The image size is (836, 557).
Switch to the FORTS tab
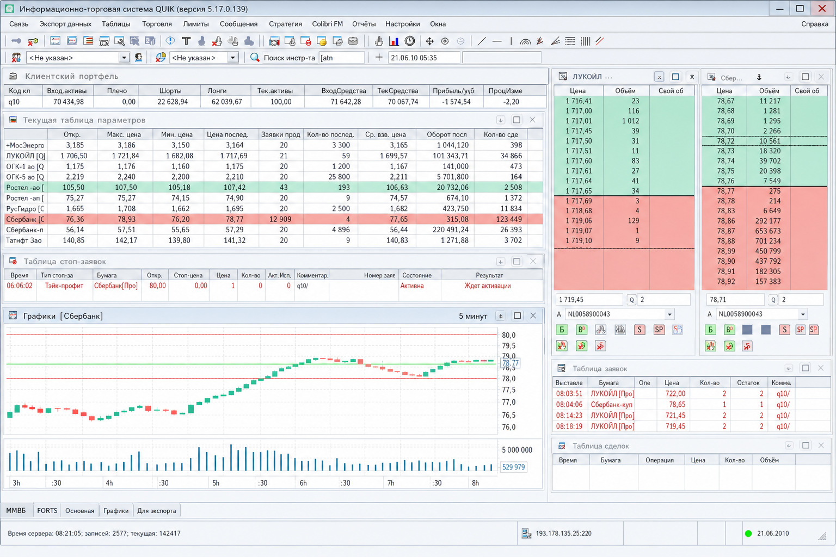(47, 511)
